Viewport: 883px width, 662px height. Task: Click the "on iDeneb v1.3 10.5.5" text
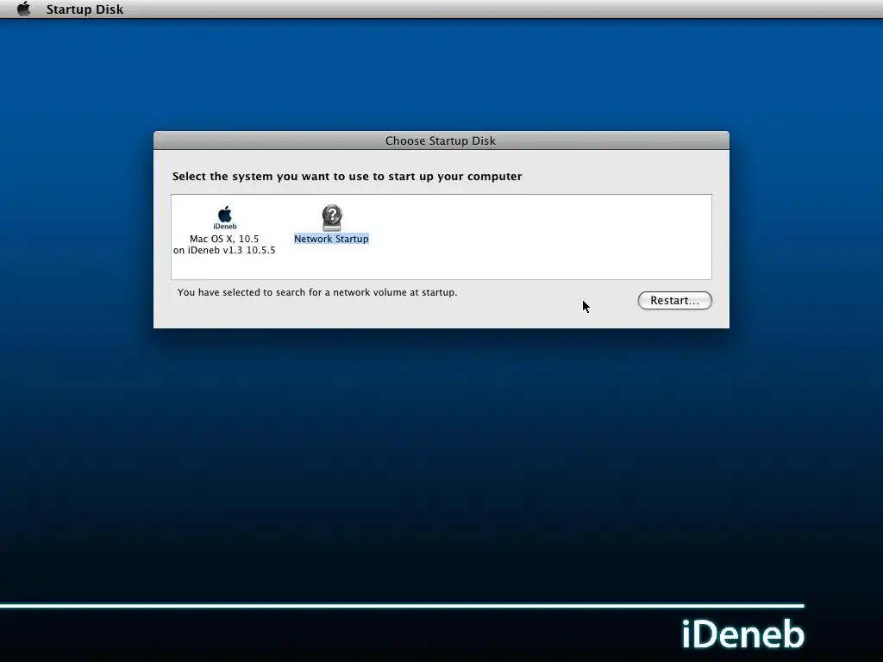coord(224,251)
